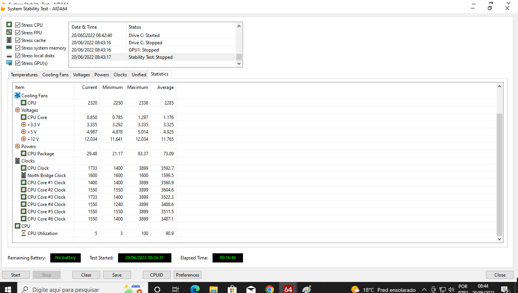Click the Clocks category chip icon
This screenshot has width=518, height=293.
coord(17,161)
